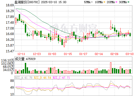The image size is (136, 96).
Task: Click the green 30PMA color marker
Action: (x=128, y=2)
